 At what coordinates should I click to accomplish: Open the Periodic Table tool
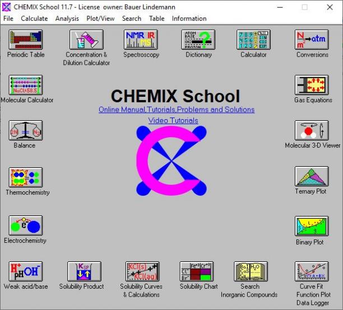point(26,40)
